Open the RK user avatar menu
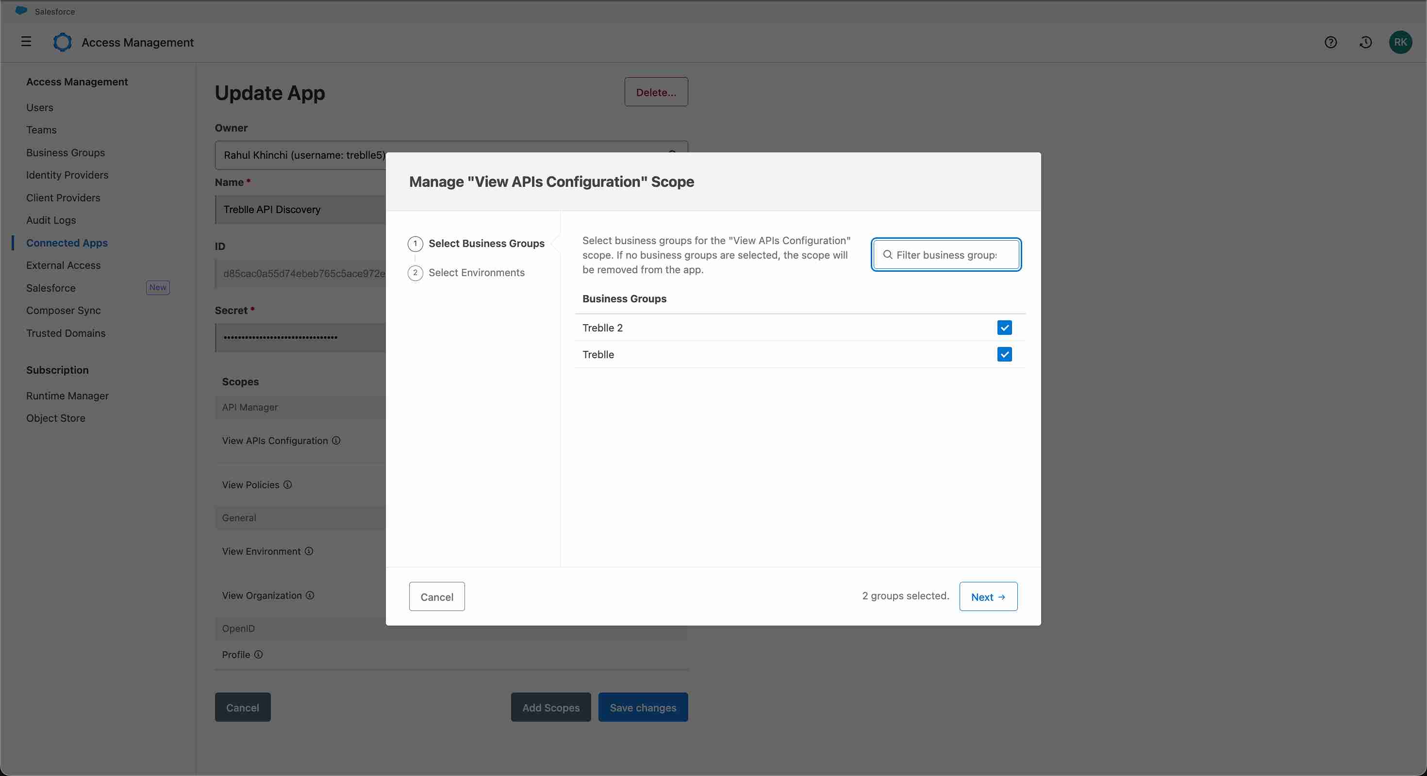The height and width of the screenshot is (776, 1427). [x=1400, y=42]
